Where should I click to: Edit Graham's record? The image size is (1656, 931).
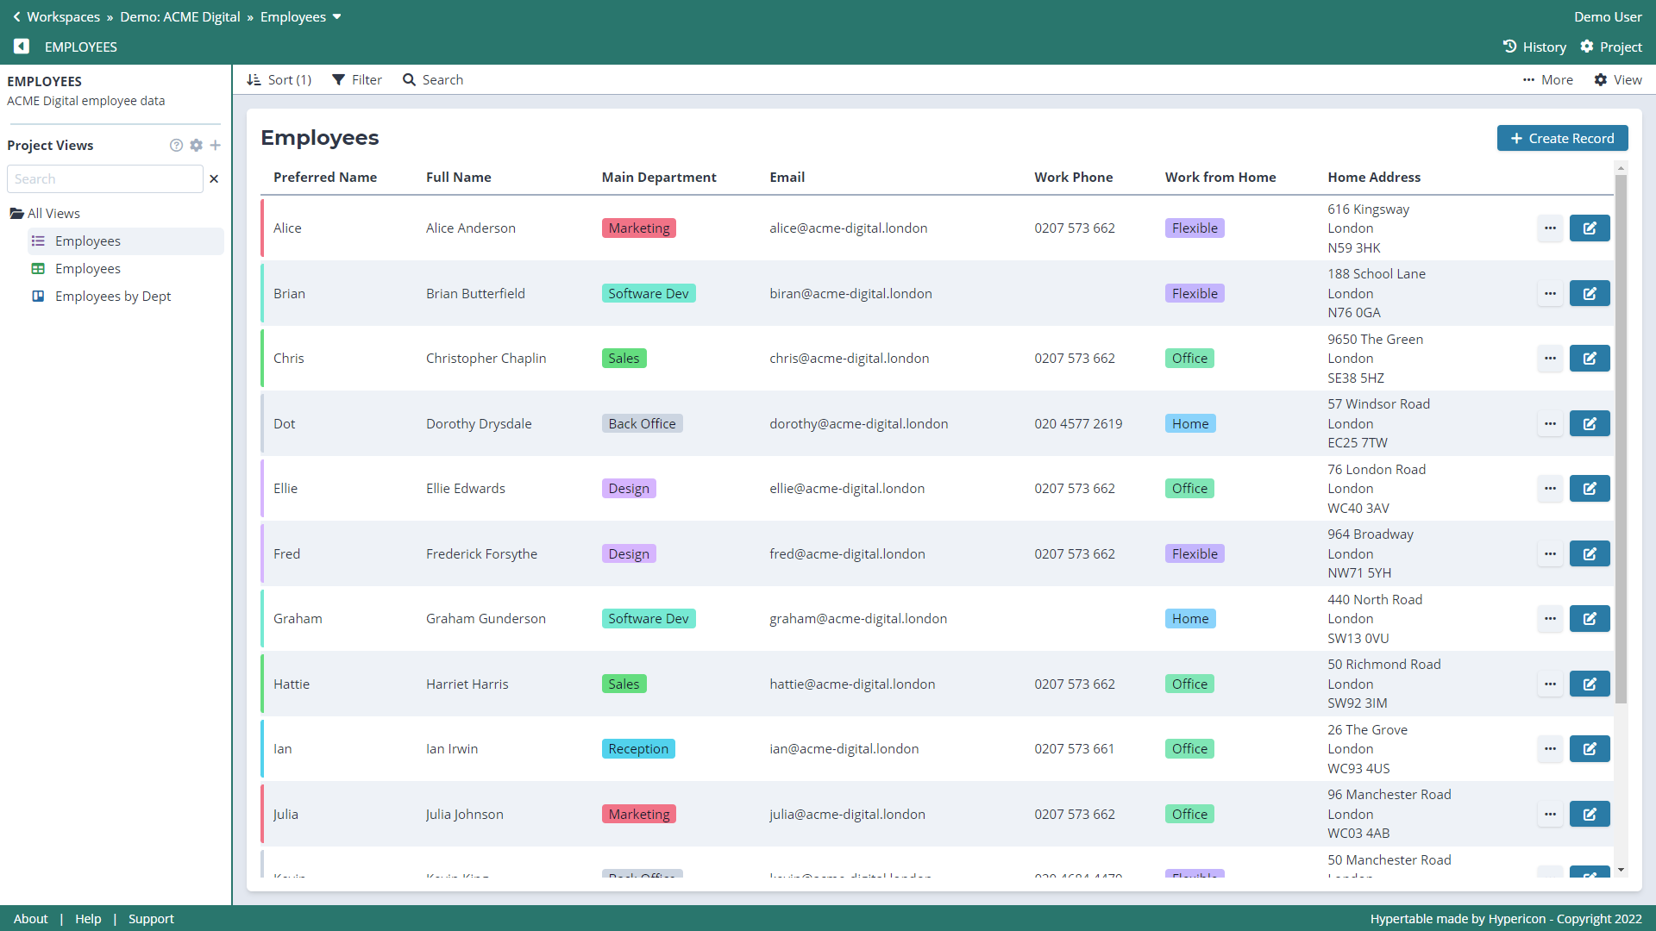(x=1590, y=619)
